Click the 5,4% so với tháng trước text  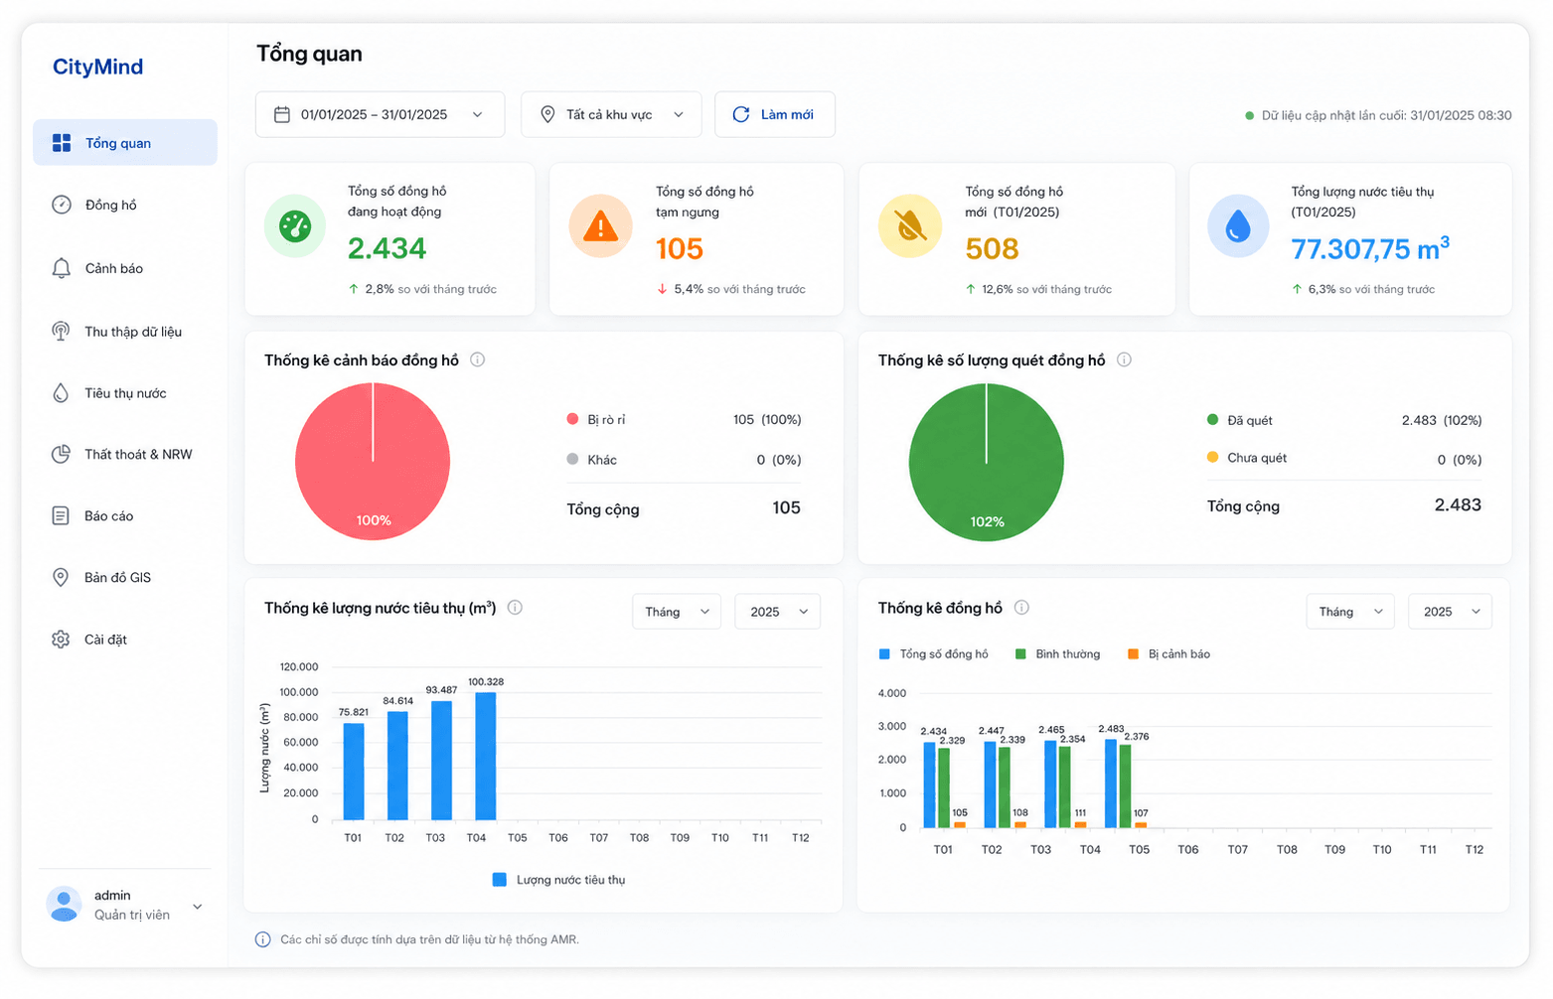pos(731,289)
